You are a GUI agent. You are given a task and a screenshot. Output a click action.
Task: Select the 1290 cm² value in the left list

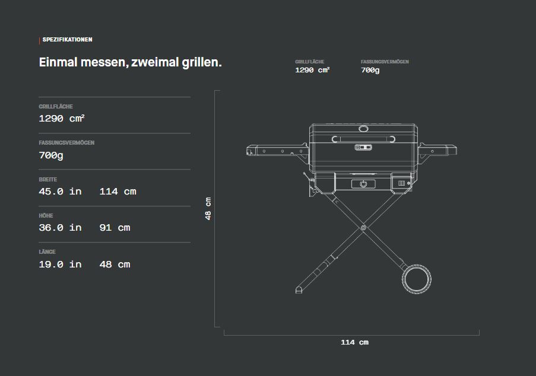point(62,118)
